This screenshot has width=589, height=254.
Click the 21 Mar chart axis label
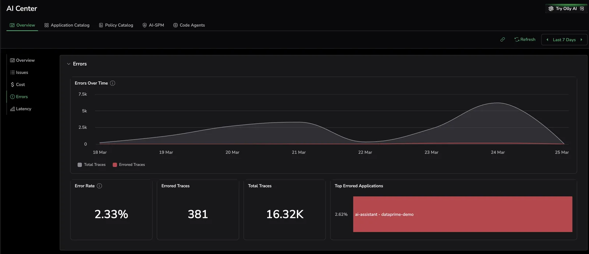[299, 152]
